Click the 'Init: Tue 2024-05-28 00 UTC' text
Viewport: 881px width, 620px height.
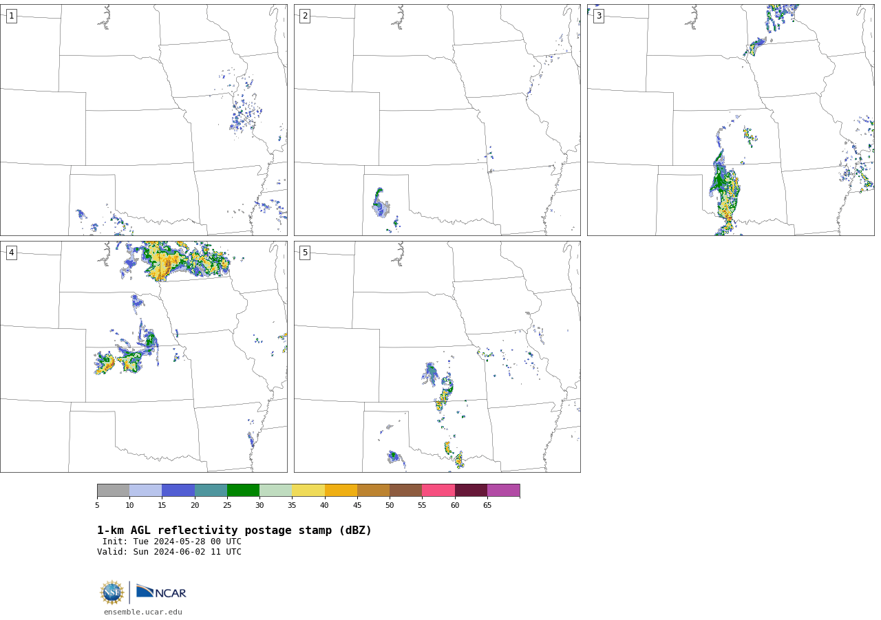click(x=172, y=542)
